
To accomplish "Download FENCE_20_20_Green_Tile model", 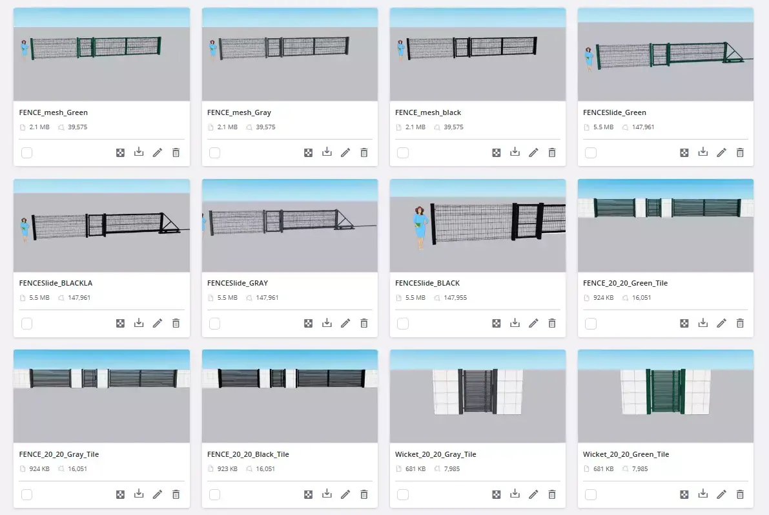I will [x=702, y=323].
